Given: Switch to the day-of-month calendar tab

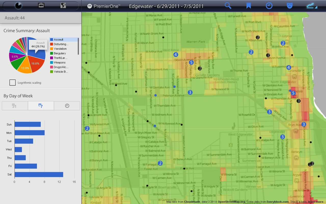Looking at the screenshot, I should [15, 106].
